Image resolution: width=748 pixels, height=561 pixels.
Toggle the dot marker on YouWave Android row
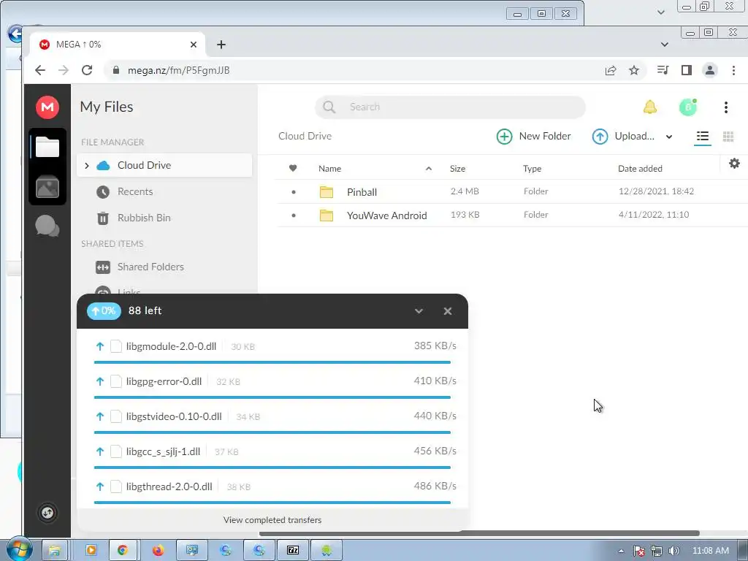(x=294, y=215)
